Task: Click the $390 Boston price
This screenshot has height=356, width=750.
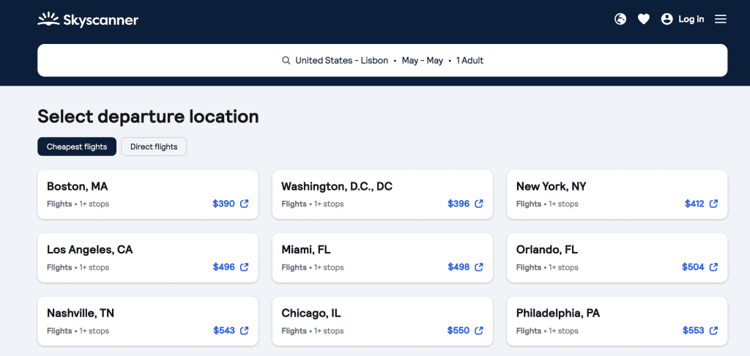Action: pyautogui.click(x=224, y=204)
